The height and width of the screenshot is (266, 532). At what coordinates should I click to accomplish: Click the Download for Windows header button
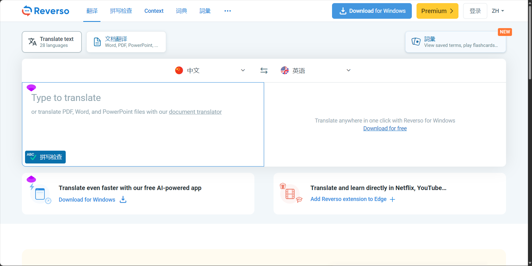[x=372, y=11]
